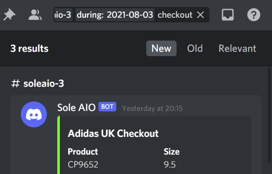
Task: Show the member list icon
Action: tap(35, 15)
